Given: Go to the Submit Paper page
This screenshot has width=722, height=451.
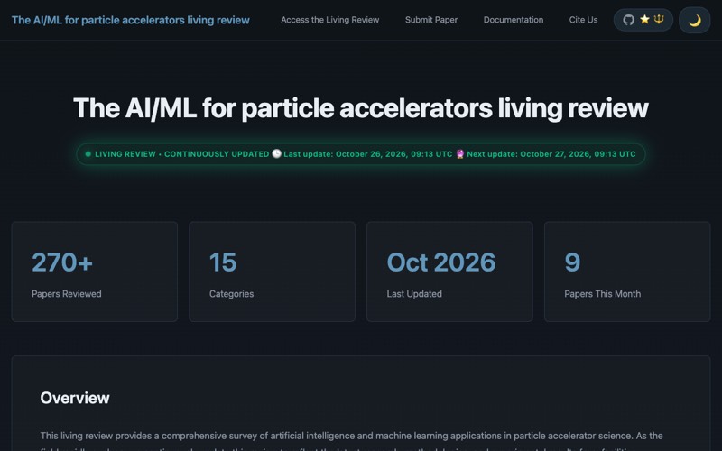Looking at the screenshot, I should coord(431,20).
